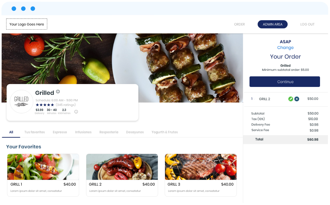Open the info icon beside the Grilled title

58,92
